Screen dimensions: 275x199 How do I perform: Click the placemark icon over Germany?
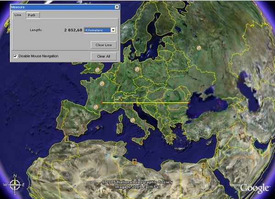137,70
